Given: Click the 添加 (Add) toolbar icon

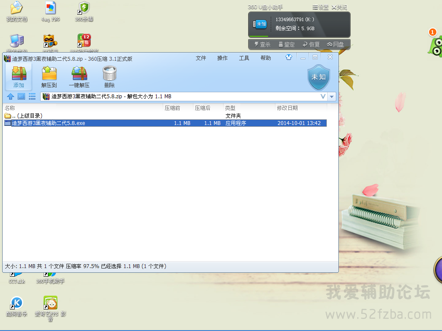Looking at the screenshot, I should [x=19, y=77].
